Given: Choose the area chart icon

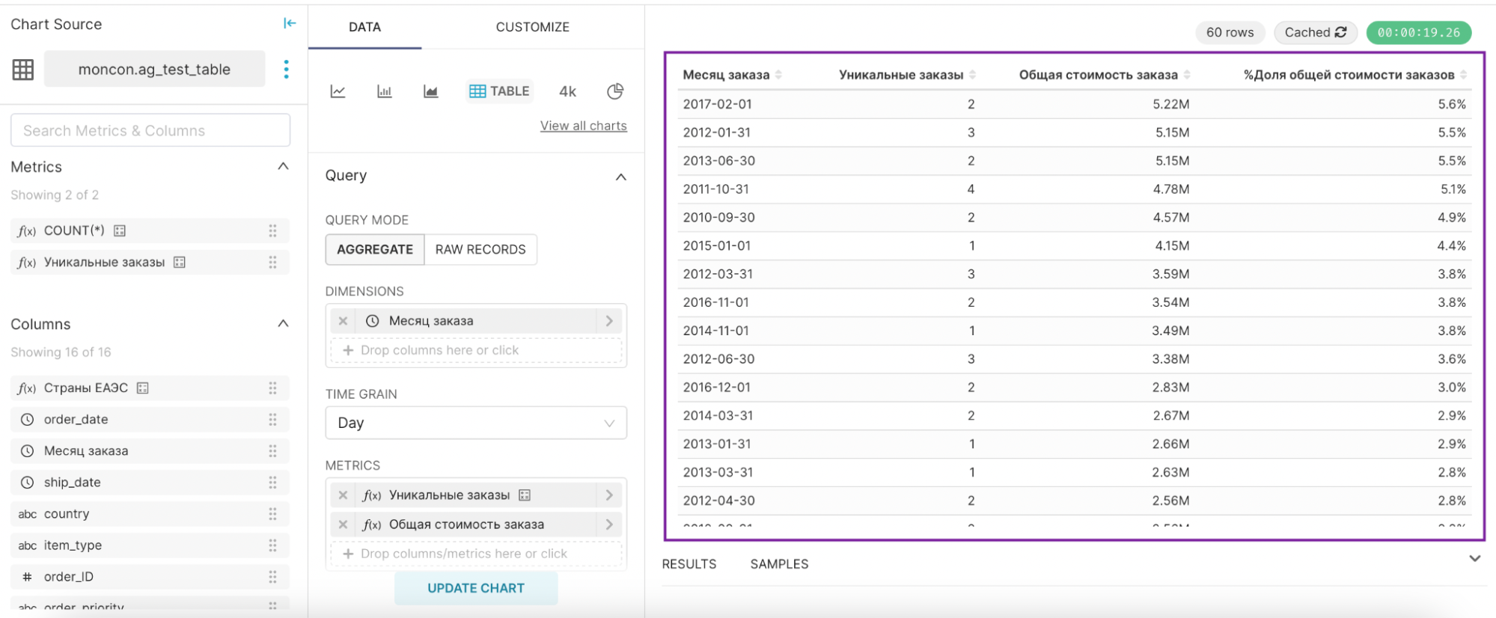Looking at the screenshot, I should 430,91.
